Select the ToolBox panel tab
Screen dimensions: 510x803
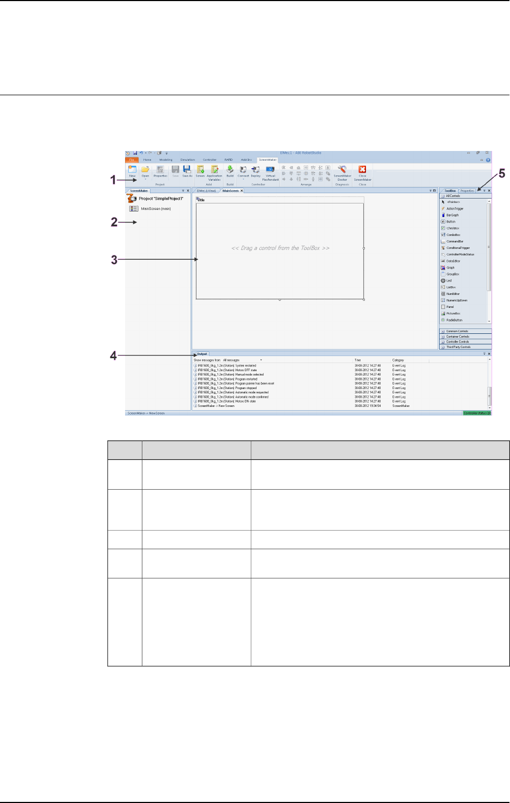pos(450,191)
